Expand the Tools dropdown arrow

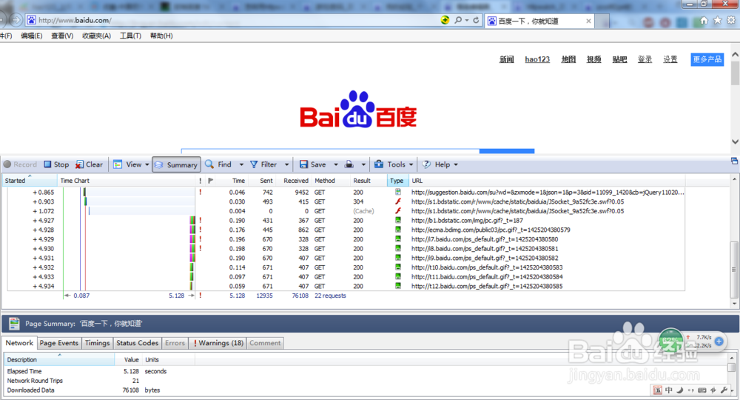[x=411, y=165]
